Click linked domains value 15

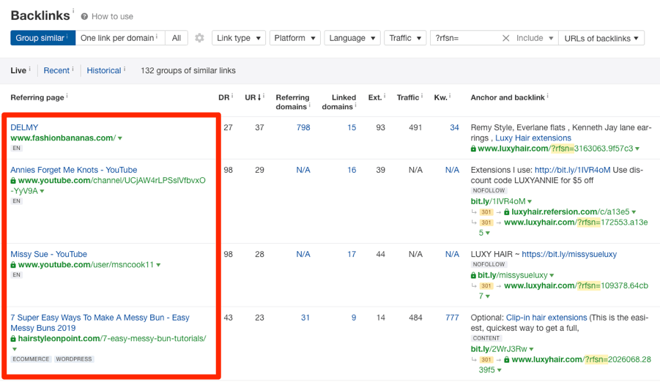pos(352,127)
